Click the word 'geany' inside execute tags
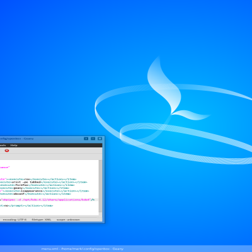The width and height of the screenshot is (252, 252). tap(18, 188)
